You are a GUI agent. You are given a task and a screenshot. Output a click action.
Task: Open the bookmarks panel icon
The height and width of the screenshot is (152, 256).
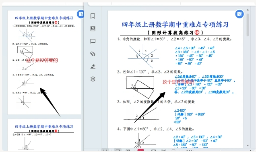click(93, 16)
